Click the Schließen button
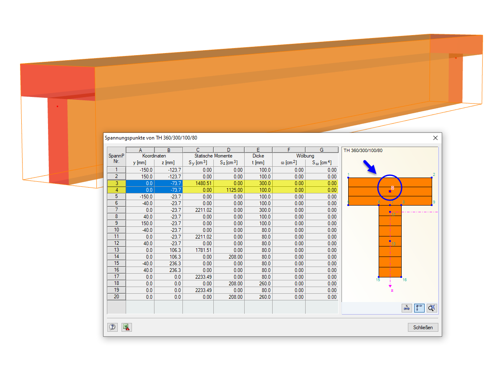The image size is (501, 376). [423, 327]
